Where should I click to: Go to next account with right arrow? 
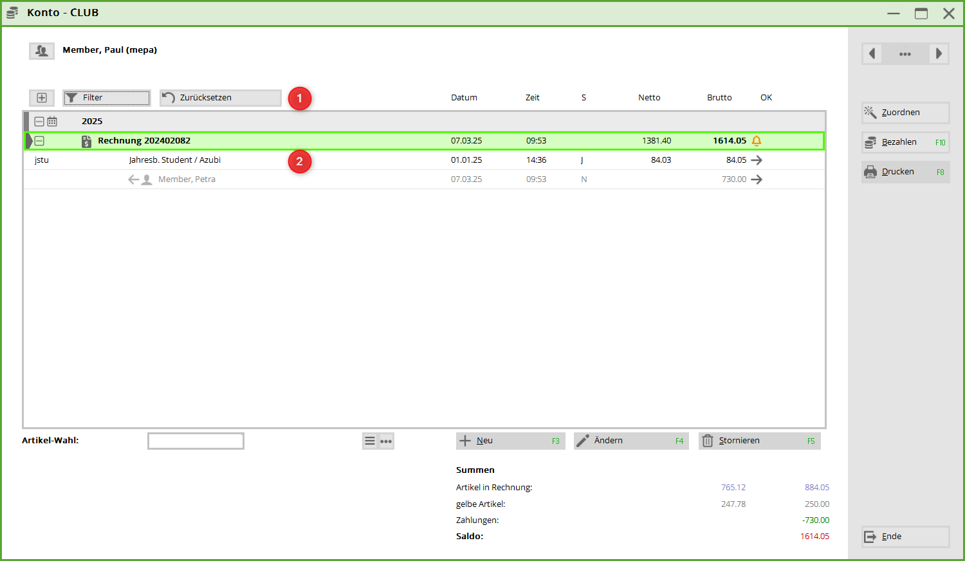click(939, 54)
